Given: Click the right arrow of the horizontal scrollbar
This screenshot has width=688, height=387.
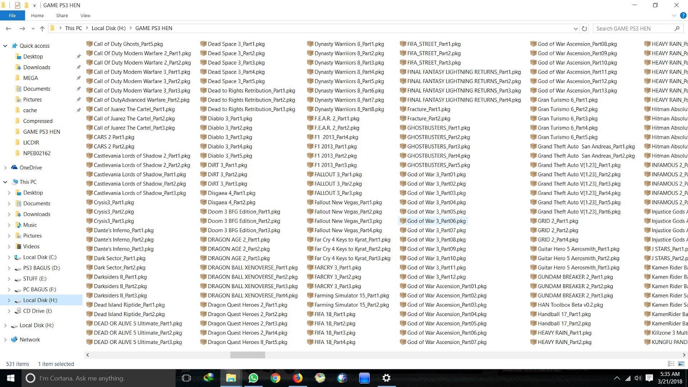Looking at the screenshot, I should pos(684,355).
